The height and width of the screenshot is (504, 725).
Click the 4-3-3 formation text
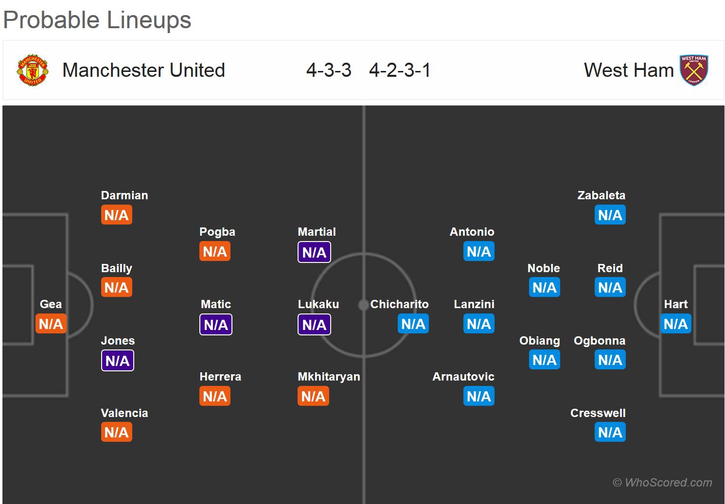(x=329, y=70)
